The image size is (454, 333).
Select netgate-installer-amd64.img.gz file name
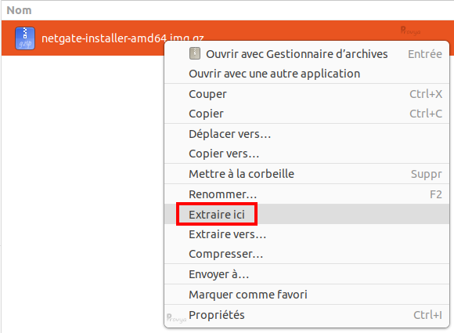[x=122, y=38]
